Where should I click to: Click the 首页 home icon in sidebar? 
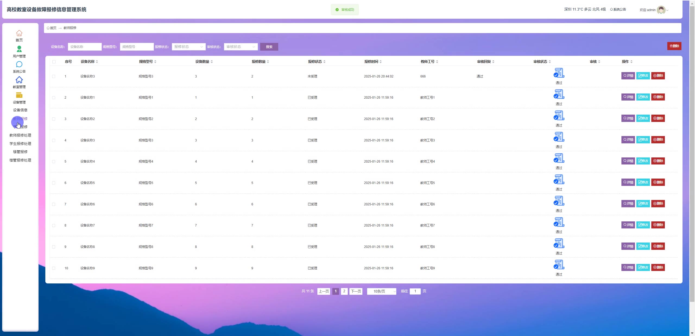click(x=19, y=33)
